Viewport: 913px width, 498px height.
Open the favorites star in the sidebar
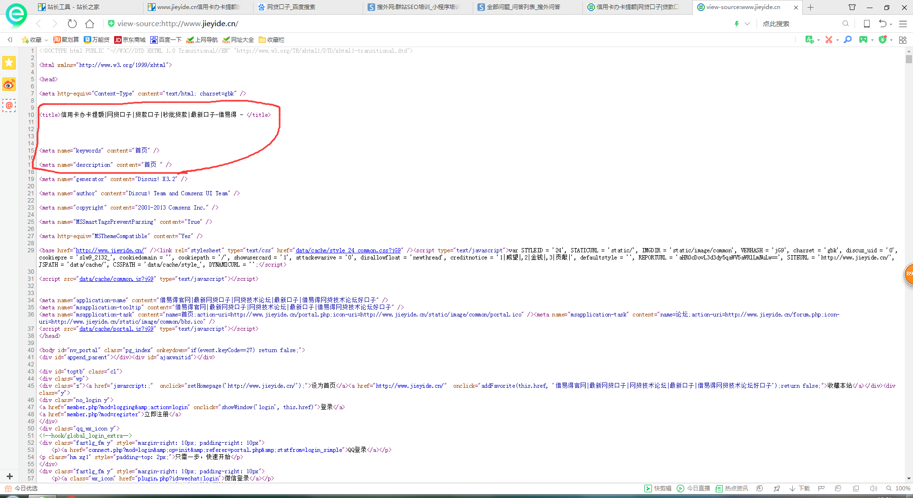tap(9, 63)
